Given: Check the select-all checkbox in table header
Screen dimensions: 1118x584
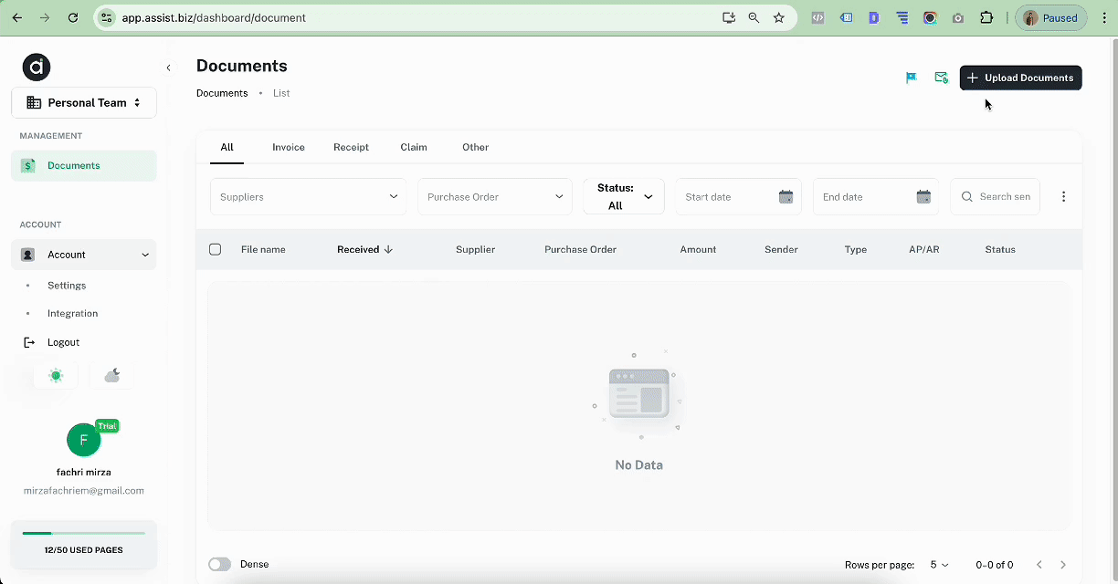Looking at the screenshot, I should click(216, 249).
